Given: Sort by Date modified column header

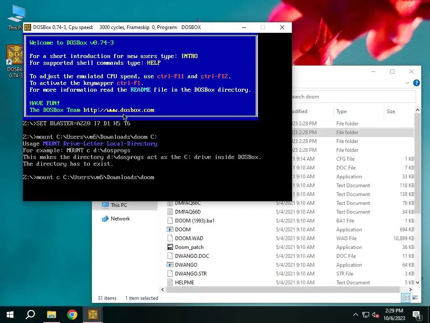Looking at the screenshot, I should 299,111.
